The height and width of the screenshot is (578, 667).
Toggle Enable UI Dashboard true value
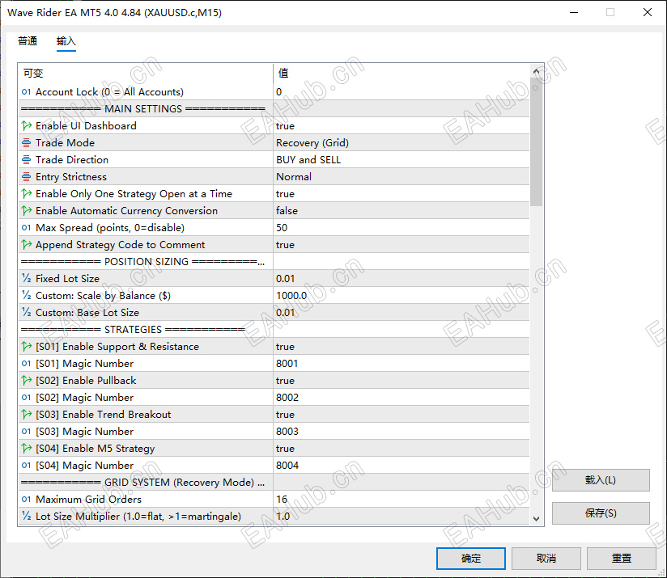[x=401, y=126]
